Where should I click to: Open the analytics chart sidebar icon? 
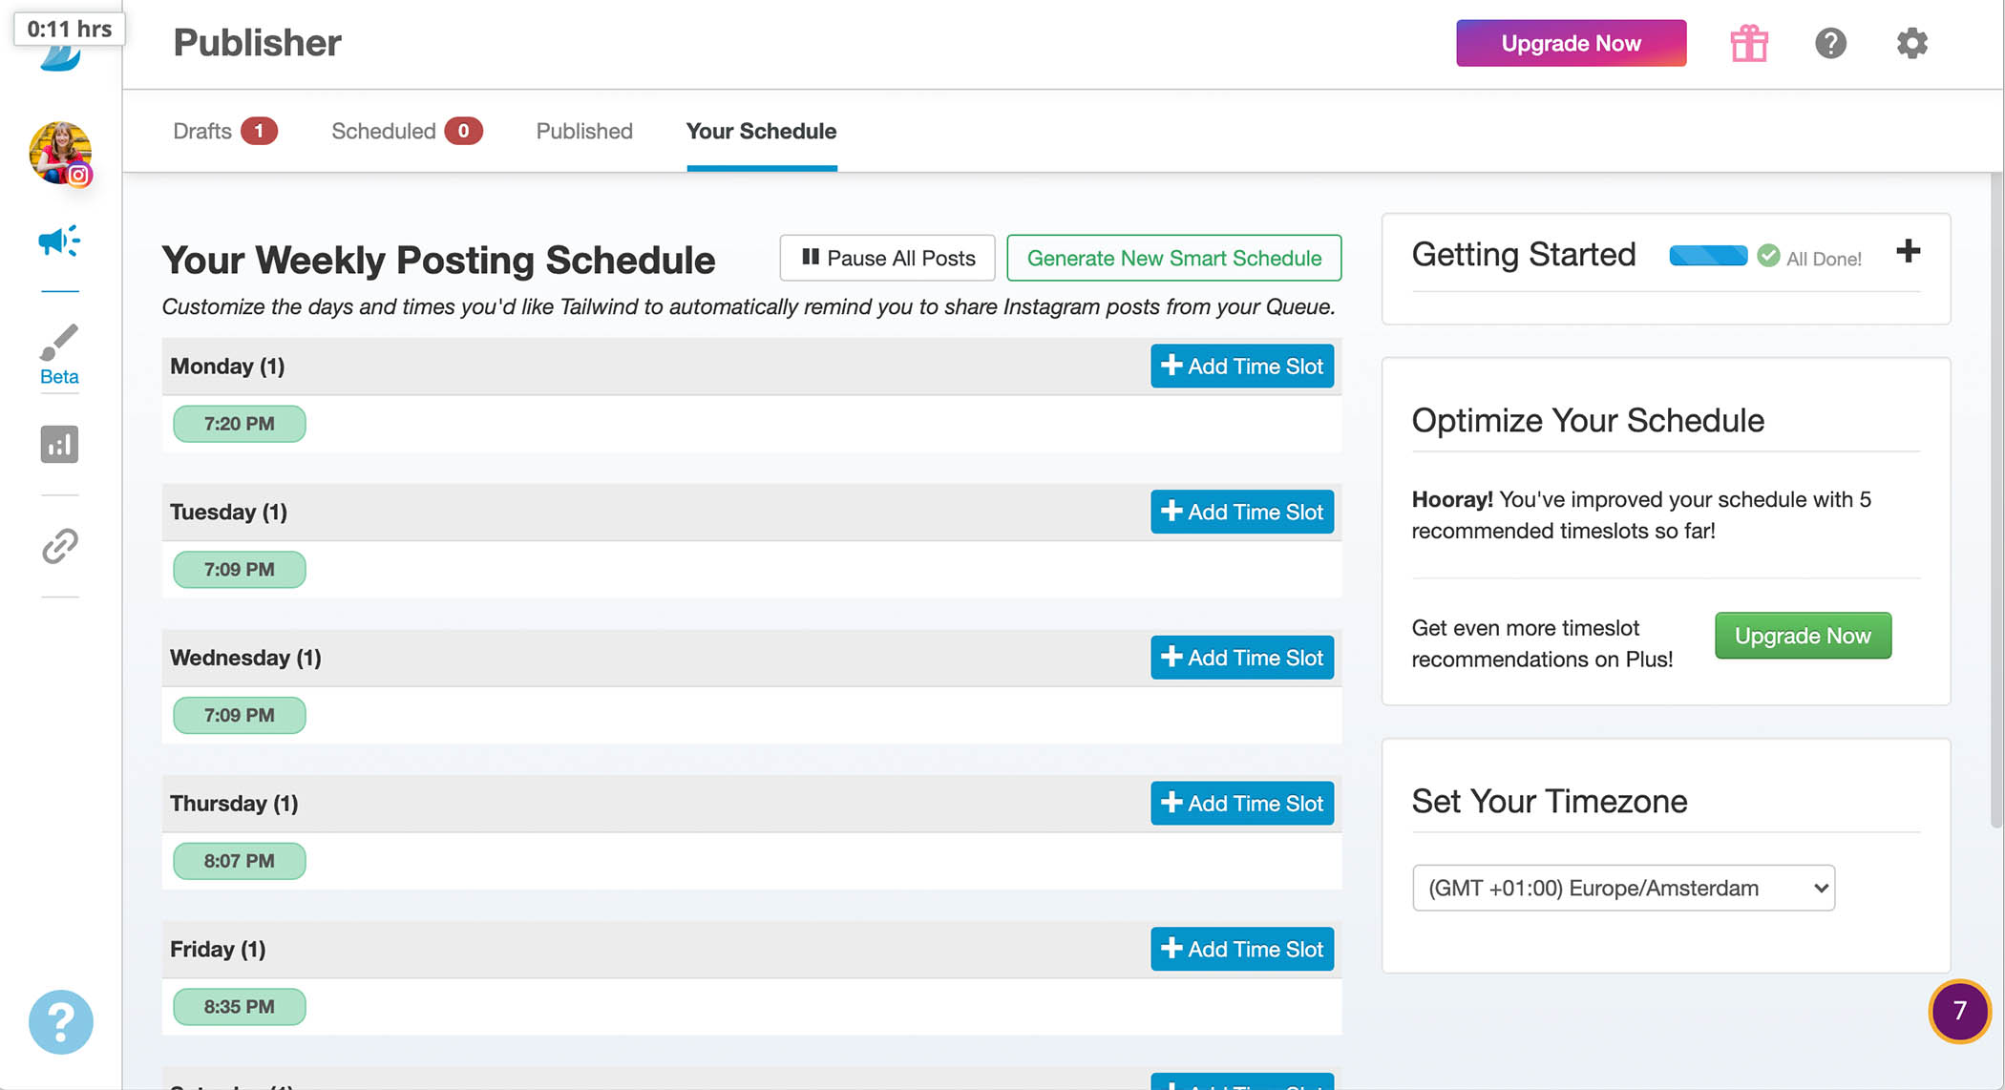(59, 445)
